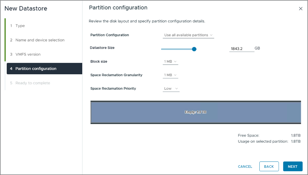The image size is (308, 175).
Task: Expand the Block size dropdown
Action: (x=170, y=61)
